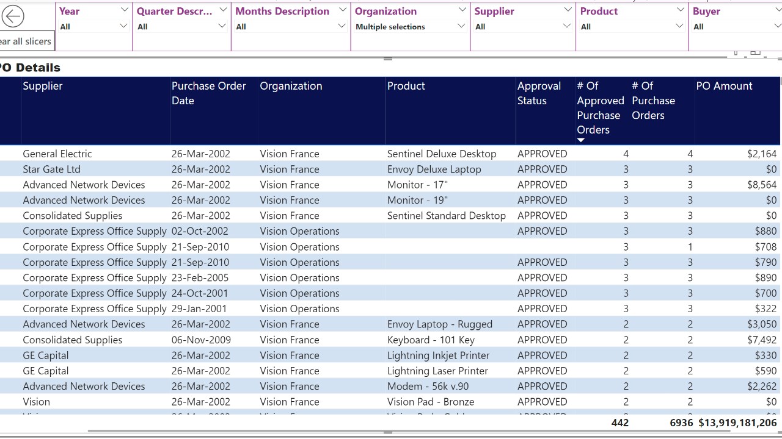Click the total PO Amount $13,919,181,206
This screenshot has width=782, height=439.
coord(738,423)
